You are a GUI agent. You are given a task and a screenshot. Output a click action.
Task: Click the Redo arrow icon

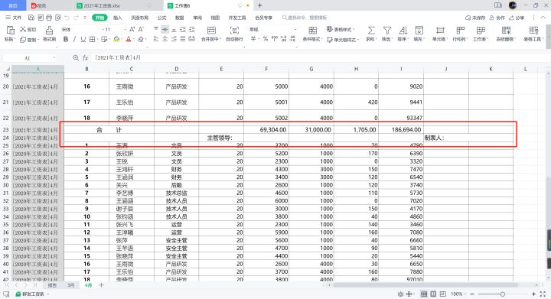(x=76, y=18)
